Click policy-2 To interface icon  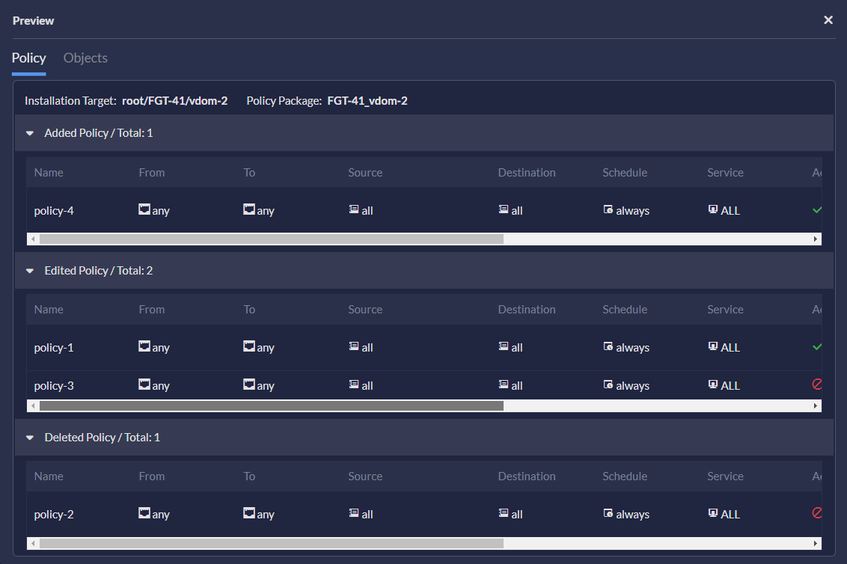click(249, 512)
